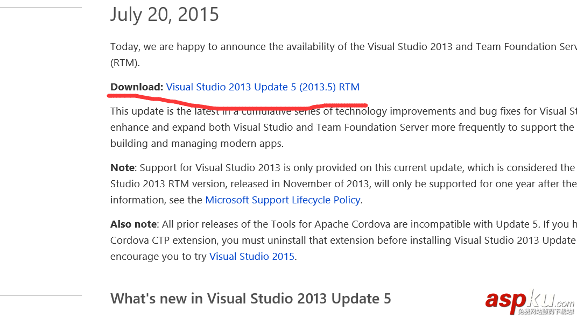Viewport: 577px width, 318px height.
Task: Follow the Visual Studio 2015 link
Action: pyautogui.click(x=252, y=257)
